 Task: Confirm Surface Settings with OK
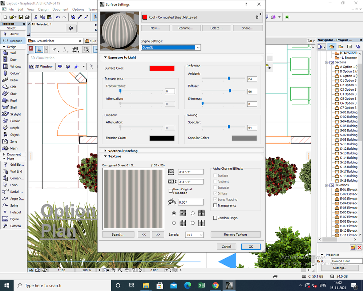(251, 247)
